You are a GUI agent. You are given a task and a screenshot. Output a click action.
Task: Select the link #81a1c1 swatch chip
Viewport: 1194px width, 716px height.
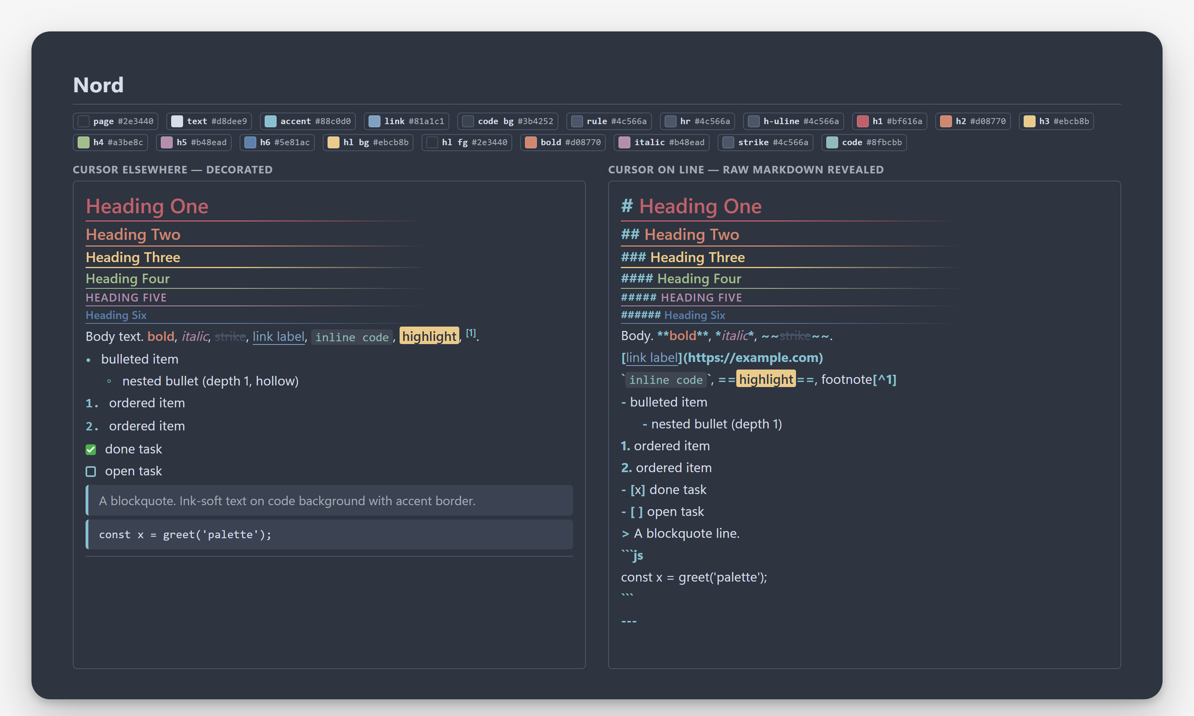[x=406, y=121]
